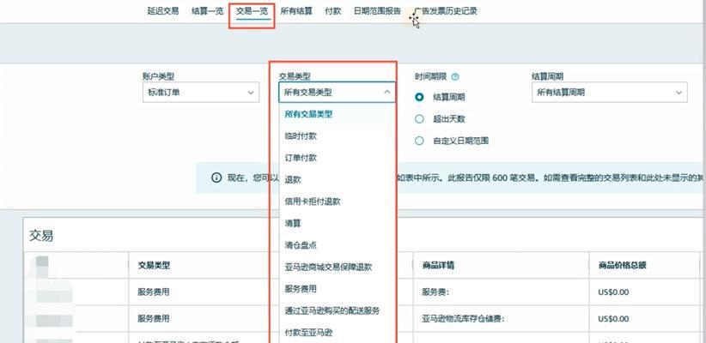The height and width of the screenshot is (343, 706).
Task: Choose 清算 in the dropdown list
Action: point(337,223)
